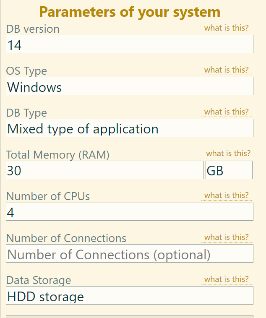Click the optional Number of Connections field

point(129,254)
